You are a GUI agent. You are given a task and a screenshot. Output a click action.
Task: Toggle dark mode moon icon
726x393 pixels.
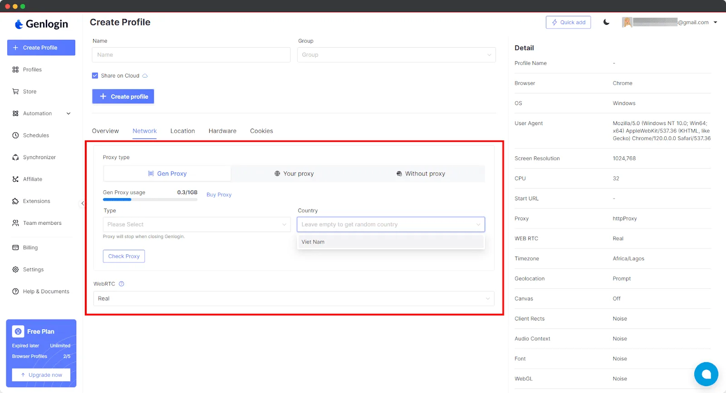(606, 22)
